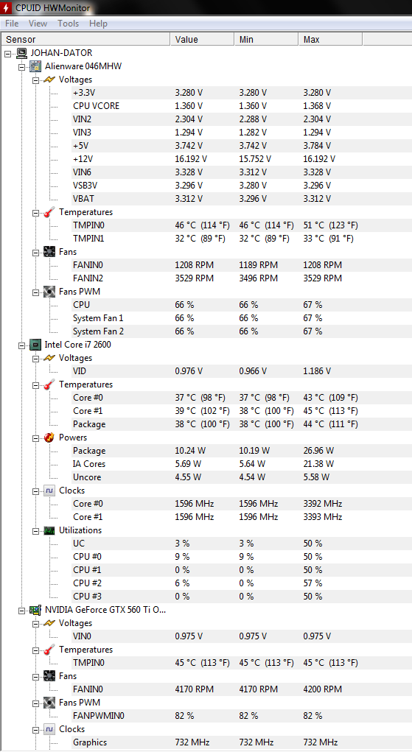
Task: Click the Utilizations graph icon
Action: click(x=49, y=530)
